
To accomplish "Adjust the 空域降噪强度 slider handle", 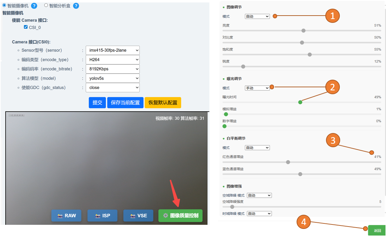I will tap(232, 207).
